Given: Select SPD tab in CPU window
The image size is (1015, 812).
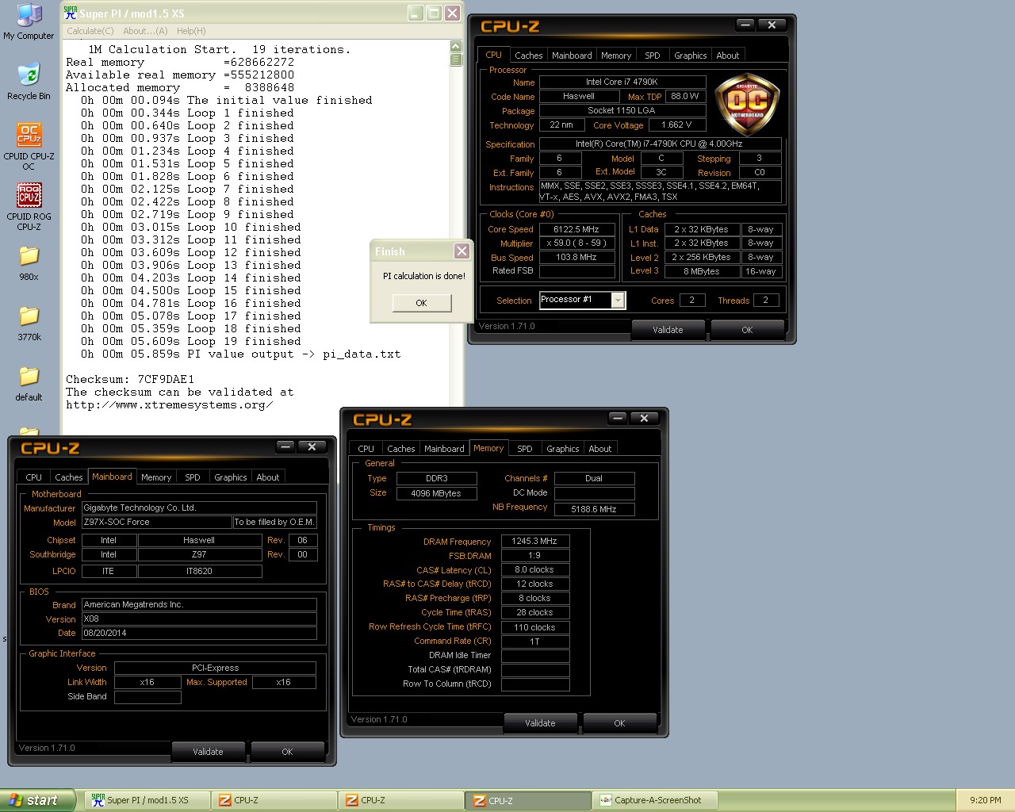Looking at the screenshot, I should coord(652,56).
